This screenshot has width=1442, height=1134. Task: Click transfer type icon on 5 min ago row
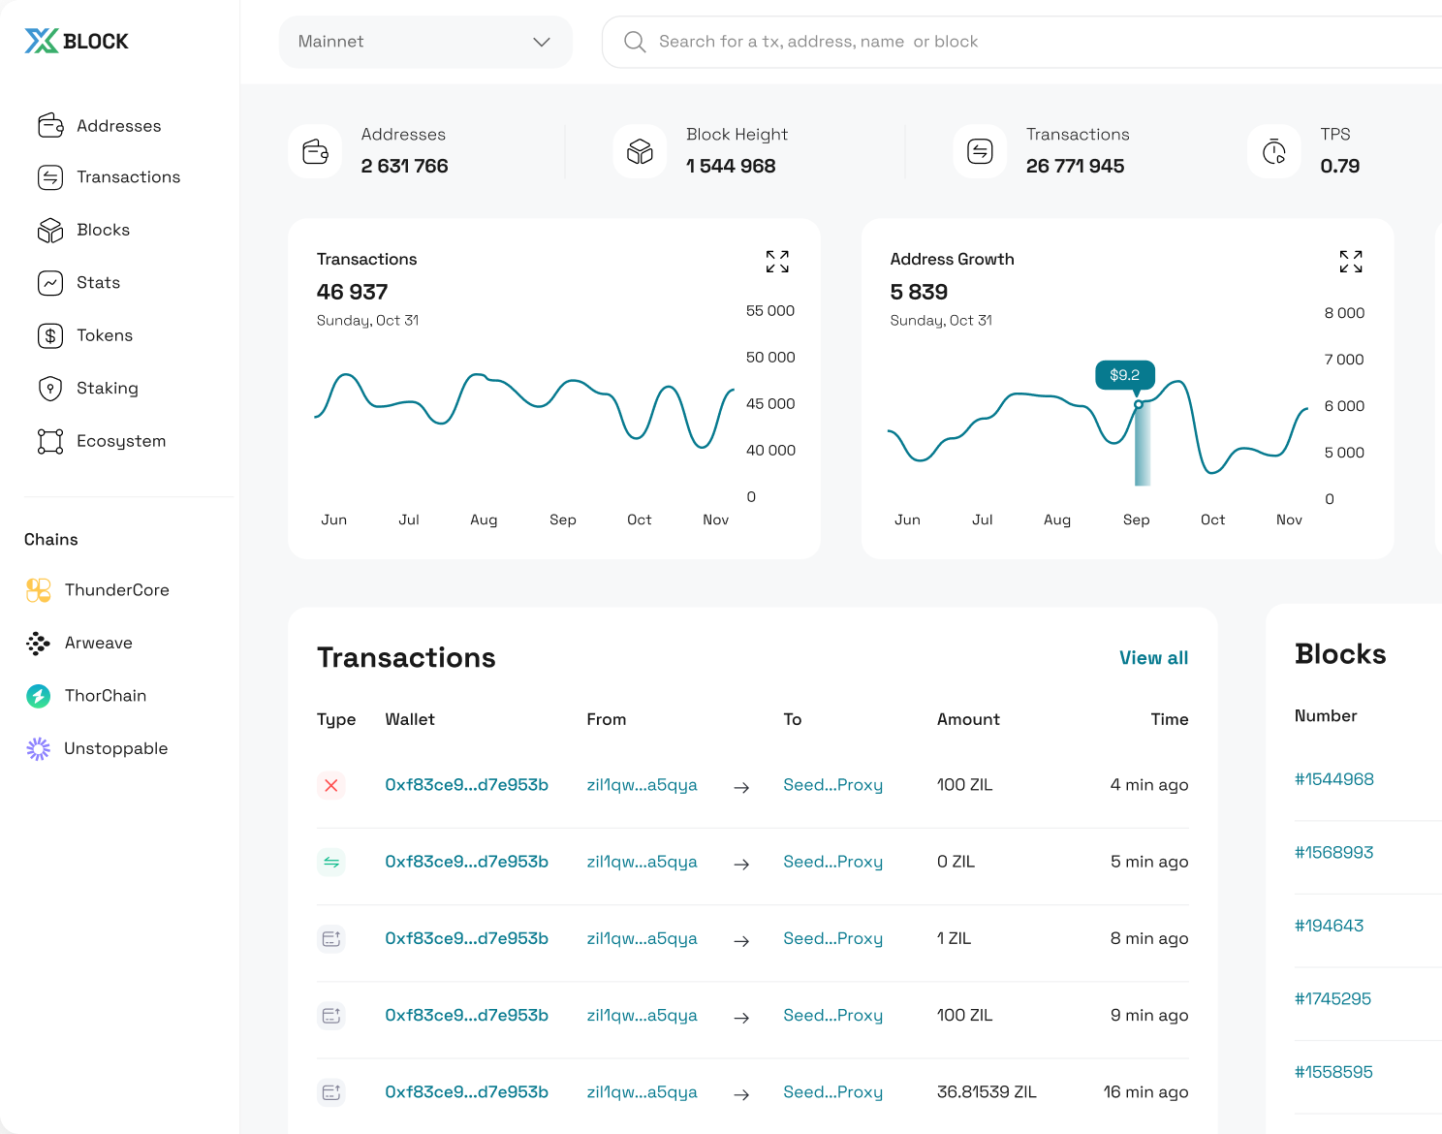click(x=331, y=862)
